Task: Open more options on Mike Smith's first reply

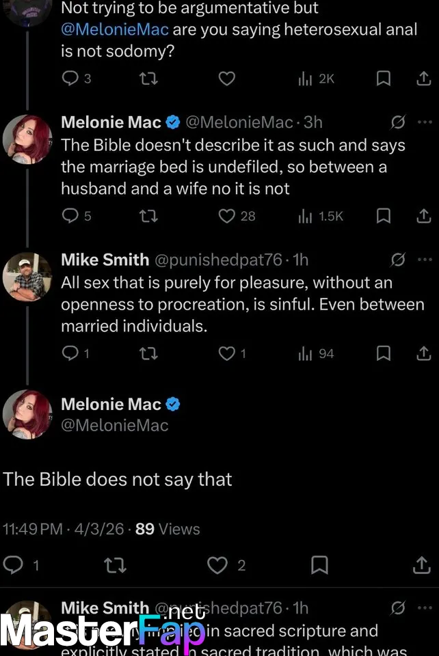Action: (x=425, y=260)
